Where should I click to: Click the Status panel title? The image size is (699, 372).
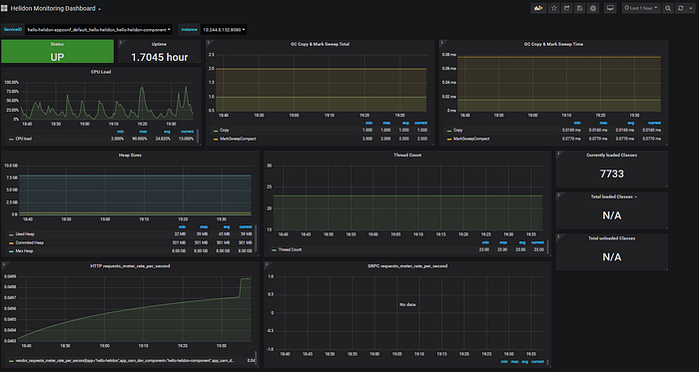coord(57,45)
